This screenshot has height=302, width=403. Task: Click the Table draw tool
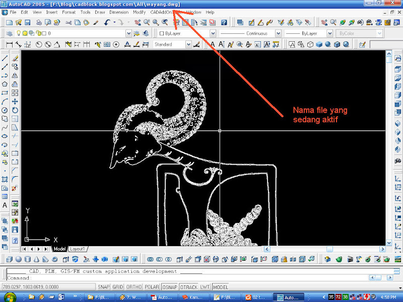(5, 197)
